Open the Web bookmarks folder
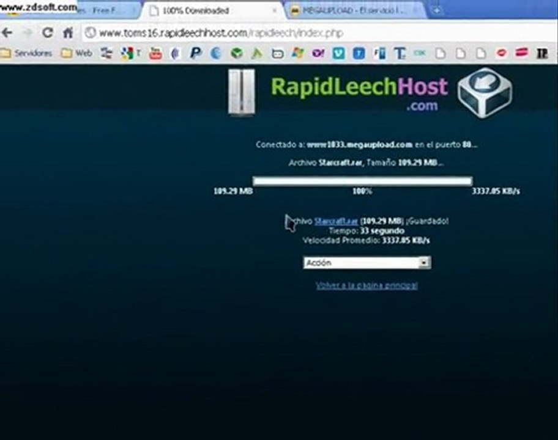 point(76,53)
